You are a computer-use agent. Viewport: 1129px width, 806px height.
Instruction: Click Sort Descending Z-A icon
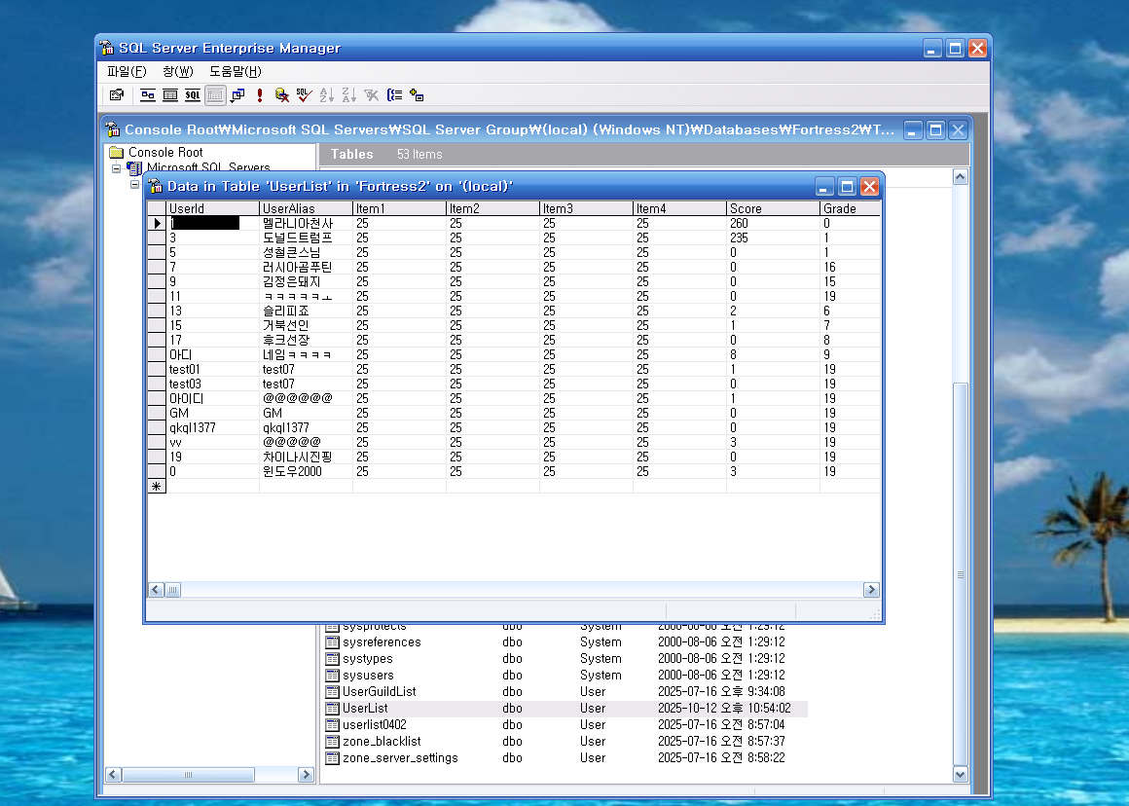[348, 95]
